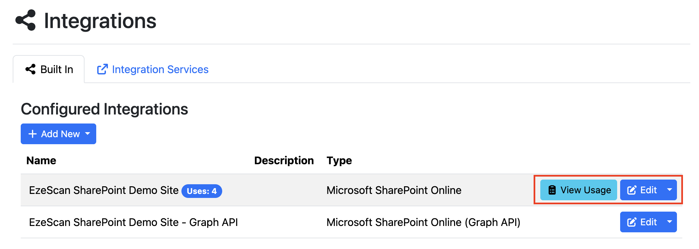Viewport: 699px width, 249px height.
Task: Expand the Add New dropdown caret
Action: coord(88,134)
